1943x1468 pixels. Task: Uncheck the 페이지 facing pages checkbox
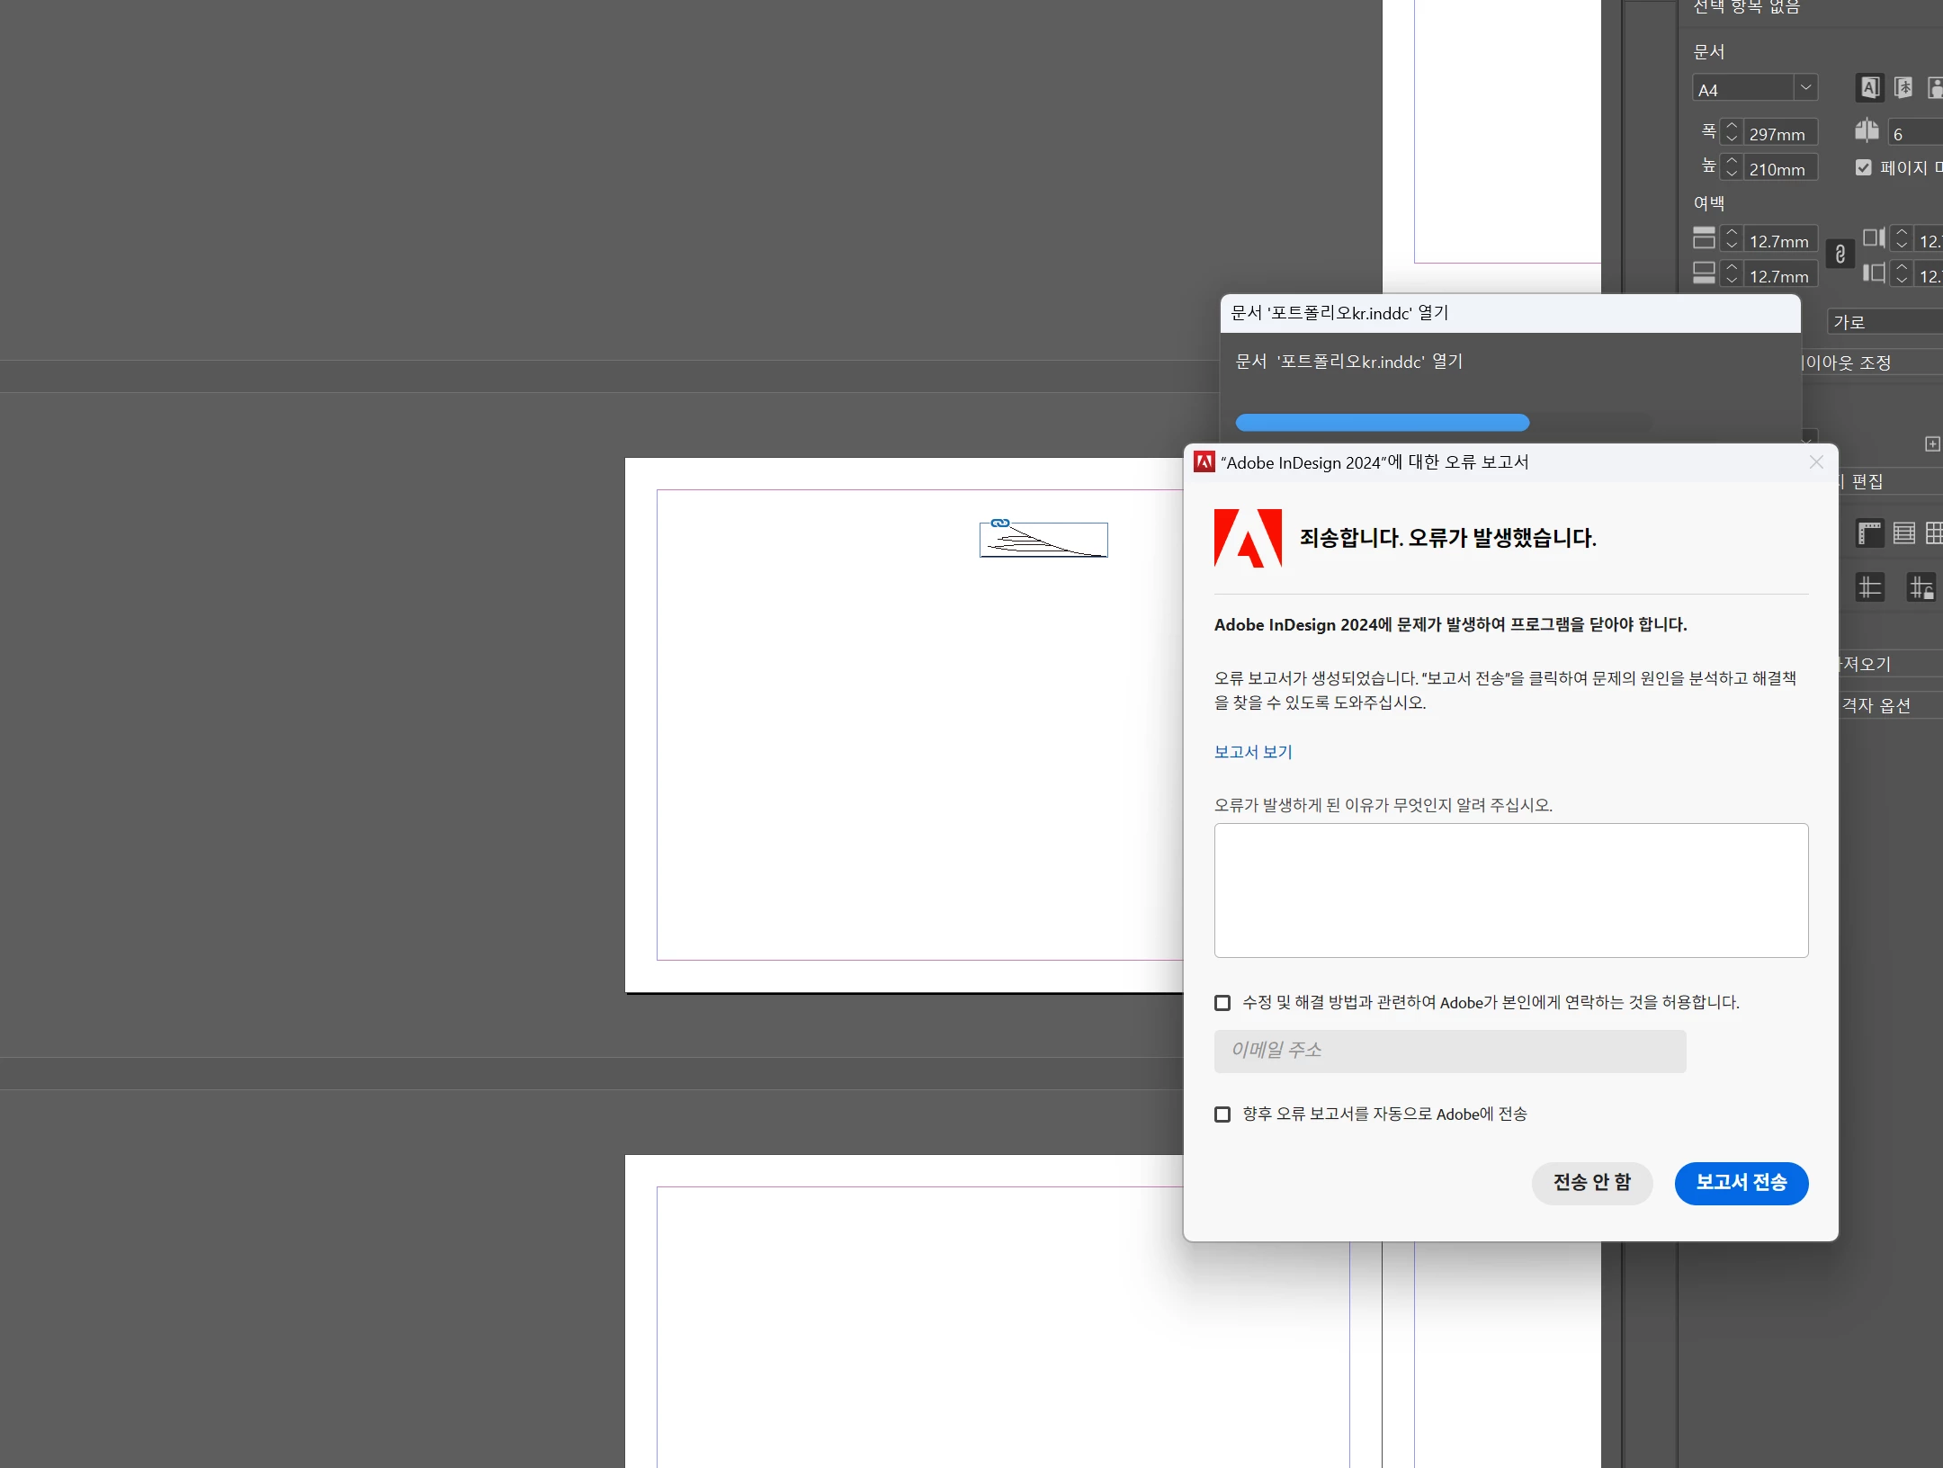1864,167
